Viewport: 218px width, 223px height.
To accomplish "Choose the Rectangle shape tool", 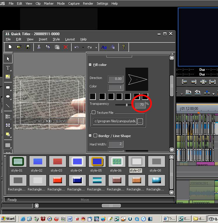I will coord(8,87).
